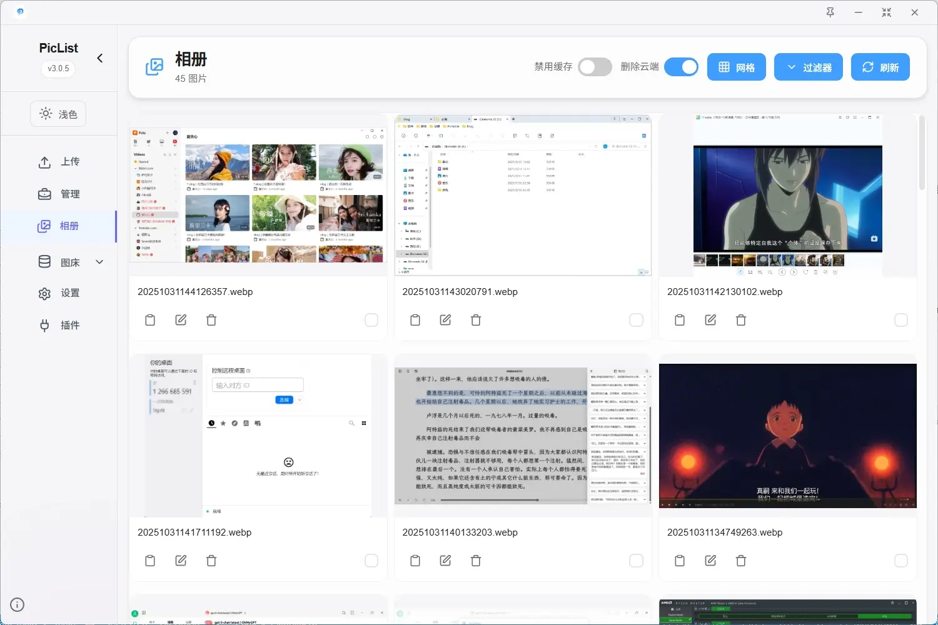The height and width of the screenshot is (625, 938).
Task: Select checkbox for 20251031144126357.webp
Action: coord(371,320)
